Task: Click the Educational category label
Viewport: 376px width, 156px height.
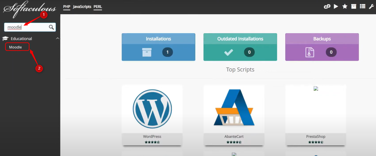Action: [21, 39]
